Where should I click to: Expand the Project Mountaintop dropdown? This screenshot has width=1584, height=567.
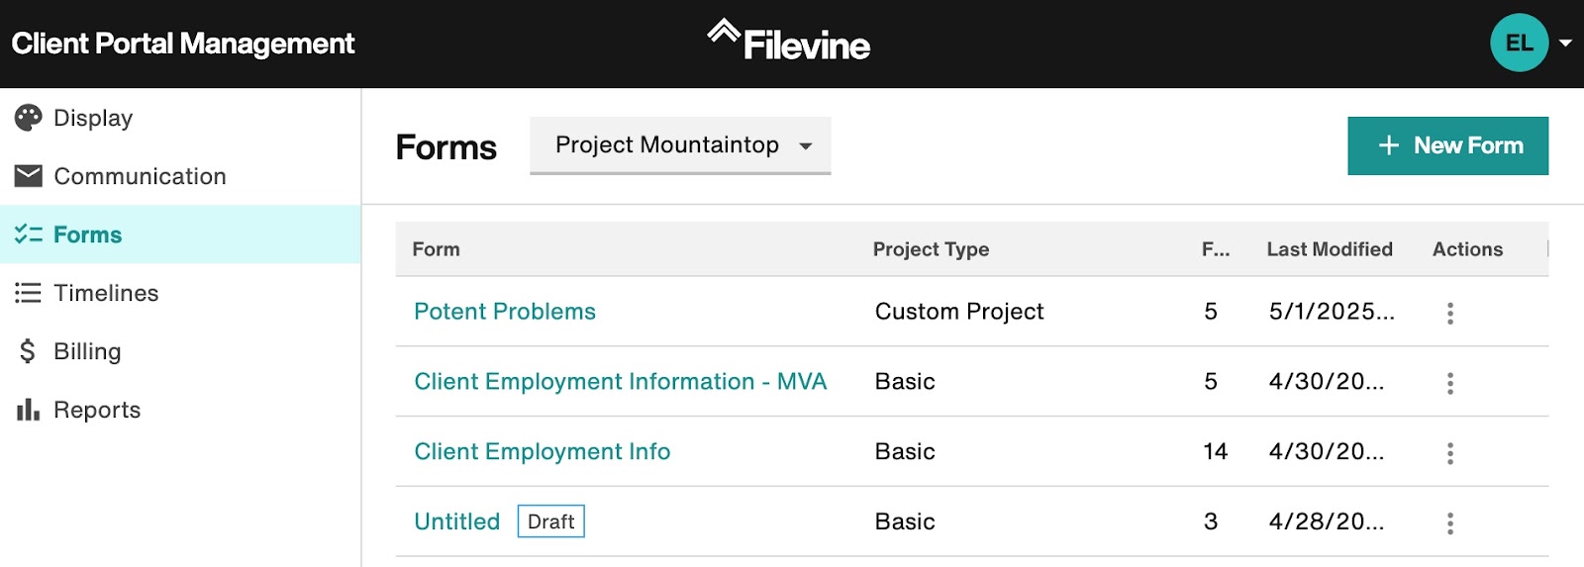click(x=680, y=145)
